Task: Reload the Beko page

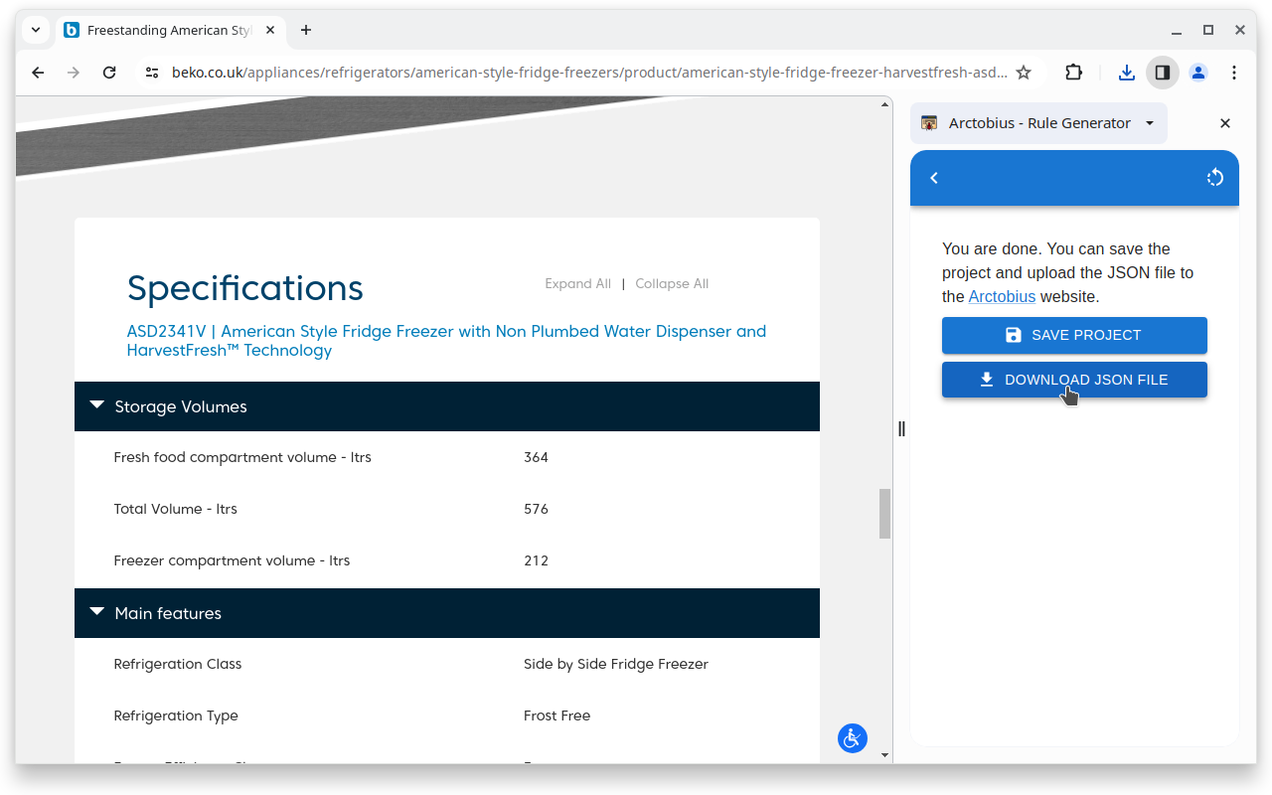Action: click(x=109, y=73)
